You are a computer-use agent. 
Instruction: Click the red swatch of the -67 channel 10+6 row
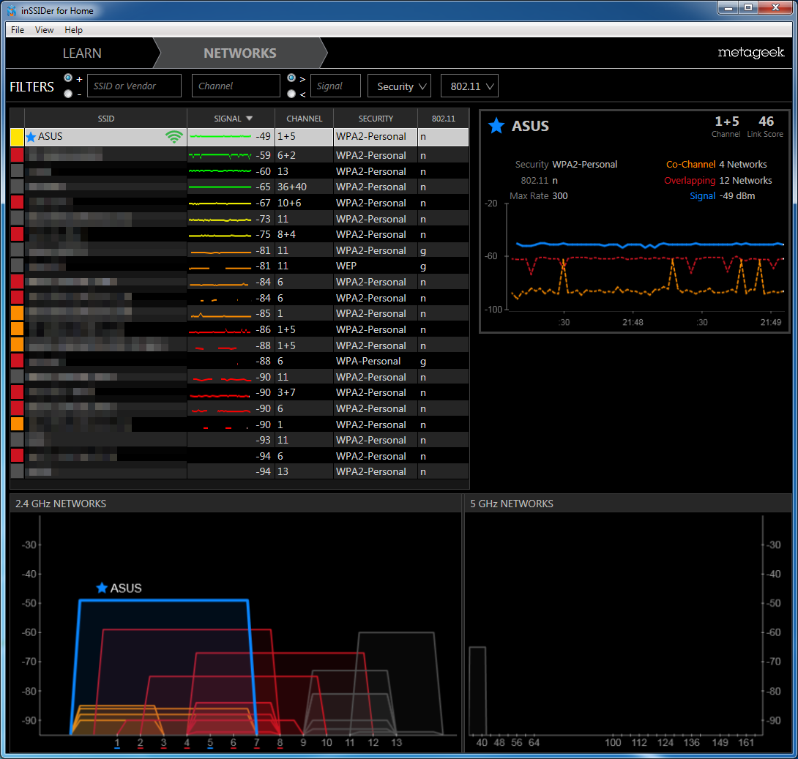tap(18, 203)
